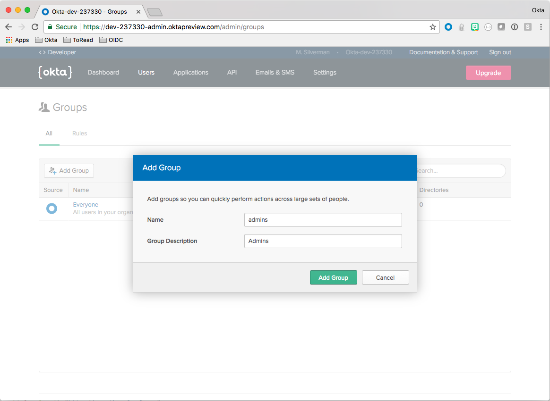Viewport: 550px width, 401px height.
Task: Click the Okta extension icon in toolbar
Action: 448,27
